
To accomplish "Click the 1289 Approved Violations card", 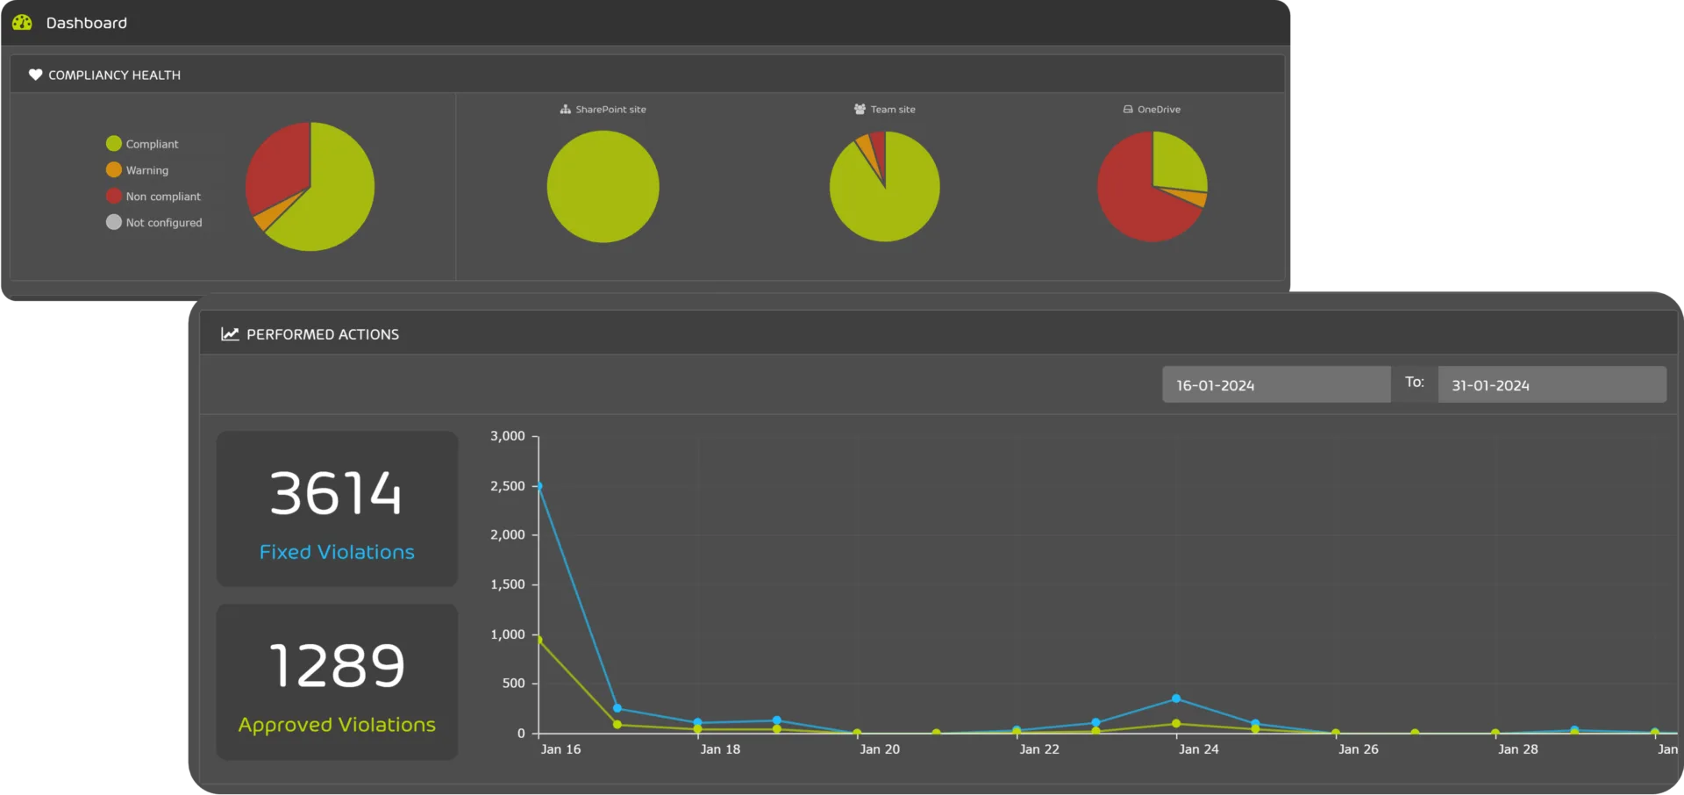I will click(x=337, y=683).
